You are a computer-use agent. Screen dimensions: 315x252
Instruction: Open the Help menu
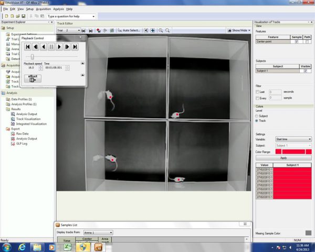pyautogui.click(x=69, y=9)
